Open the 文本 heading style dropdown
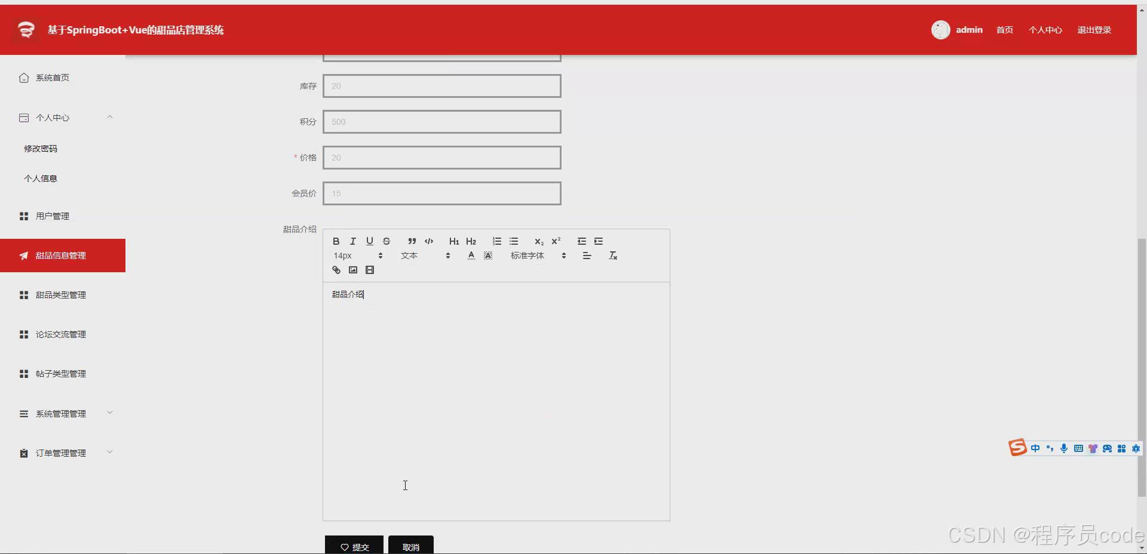The image size is (1147, 554). pyautogui.click(x=425, y=256)
